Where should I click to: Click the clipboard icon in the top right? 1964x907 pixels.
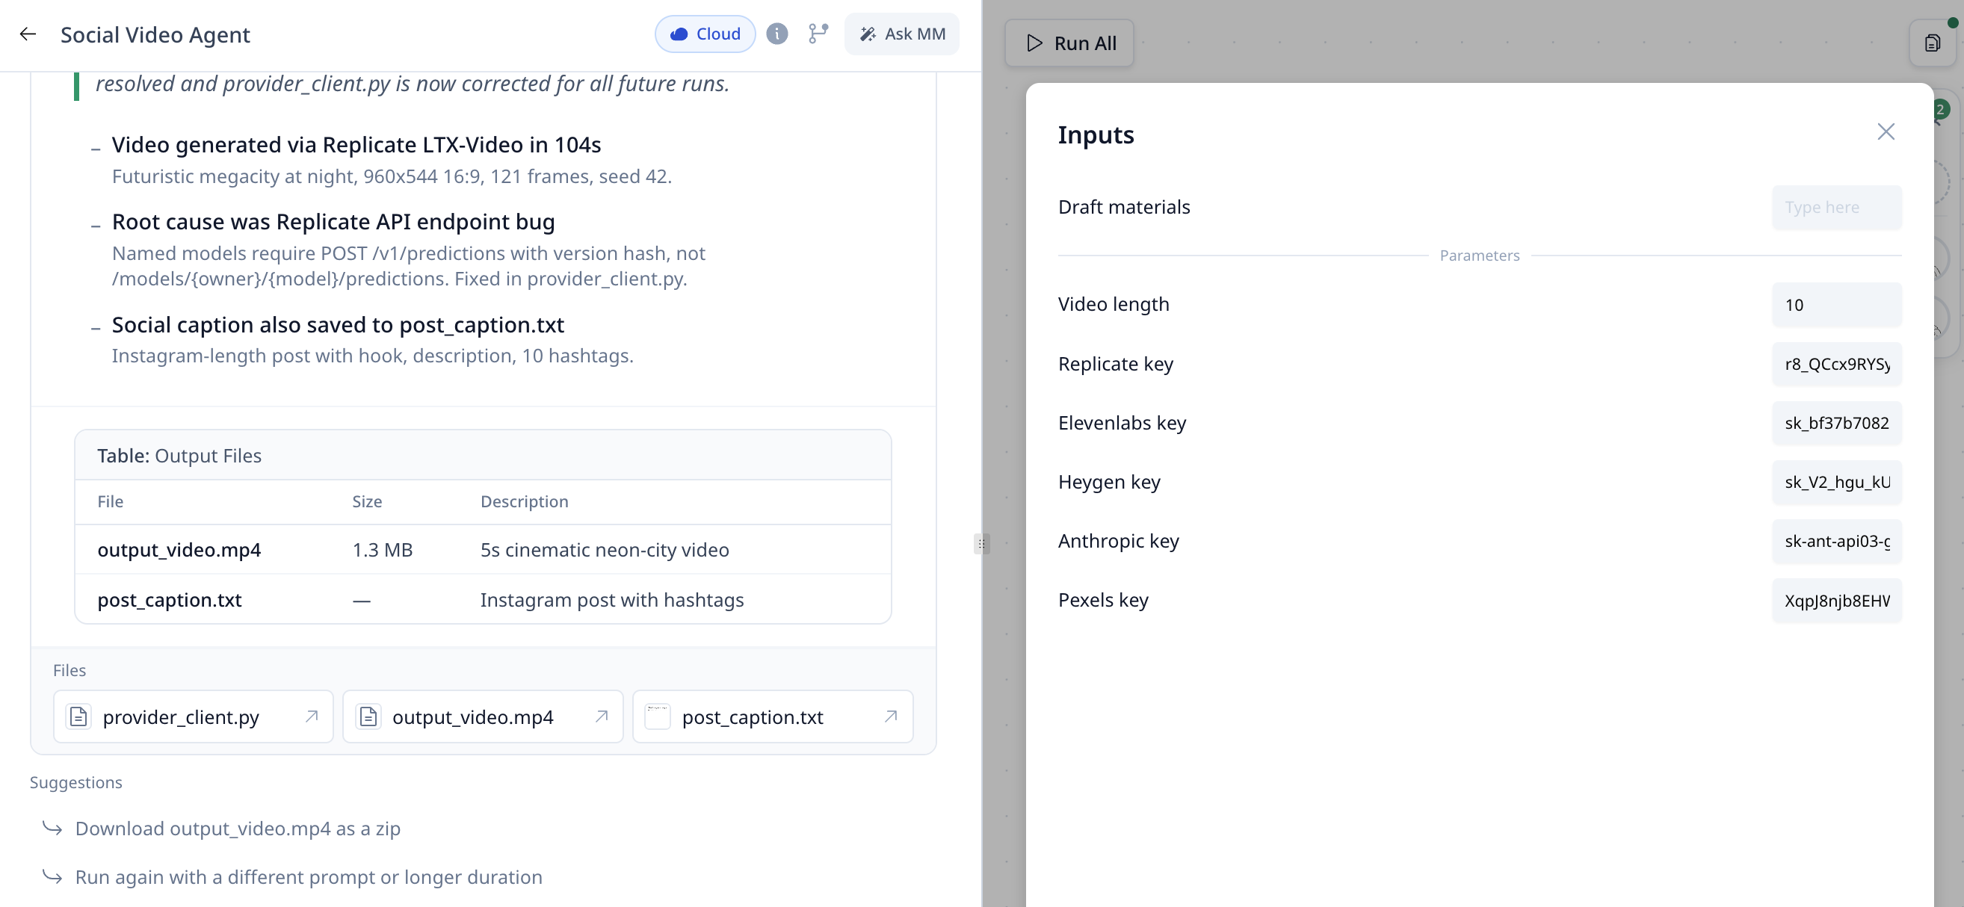1932,43
